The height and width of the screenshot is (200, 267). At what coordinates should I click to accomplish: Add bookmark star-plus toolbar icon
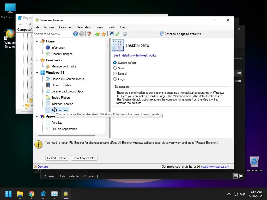(98, 34)
